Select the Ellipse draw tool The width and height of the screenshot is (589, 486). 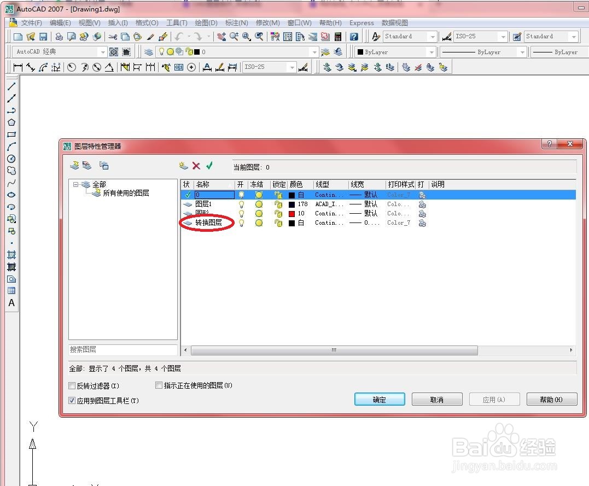(11, 195)
